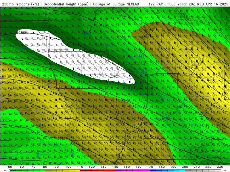Click the 190 label on the color scale
The image size is (230, 172).
click(x=173, y=167)
